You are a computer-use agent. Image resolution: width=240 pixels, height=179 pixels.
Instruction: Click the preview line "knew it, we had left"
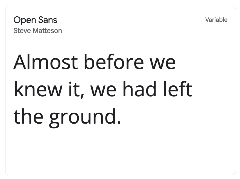point(103,89)
